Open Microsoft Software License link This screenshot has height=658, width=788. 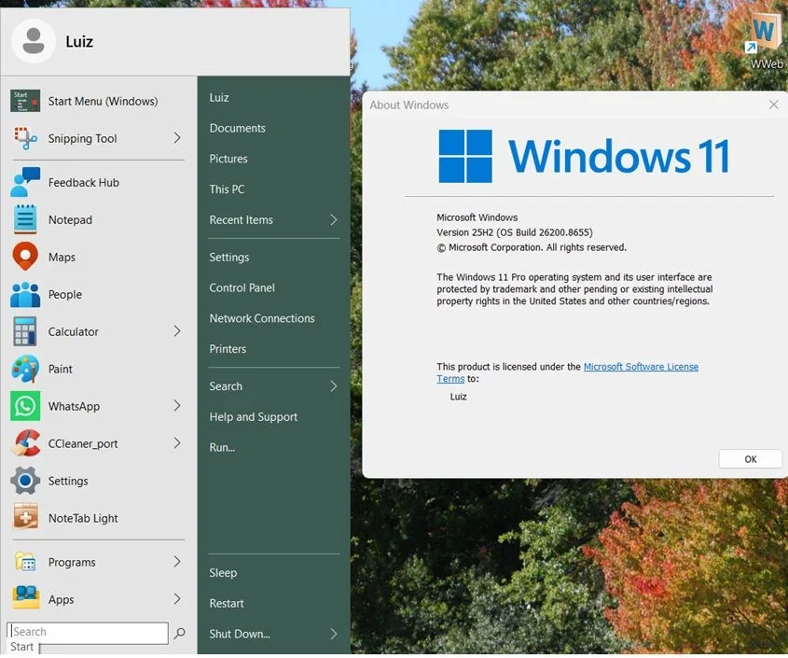(x=641, y=367)
